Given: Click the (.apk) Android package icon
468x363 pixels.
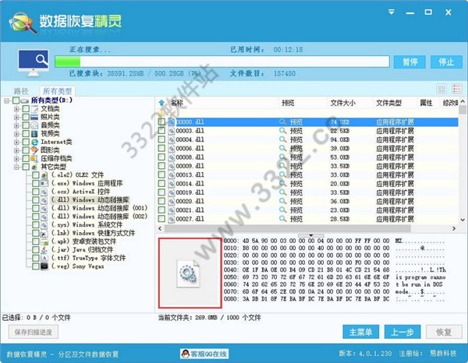Looking at the screenshot, I should point(44,241).
